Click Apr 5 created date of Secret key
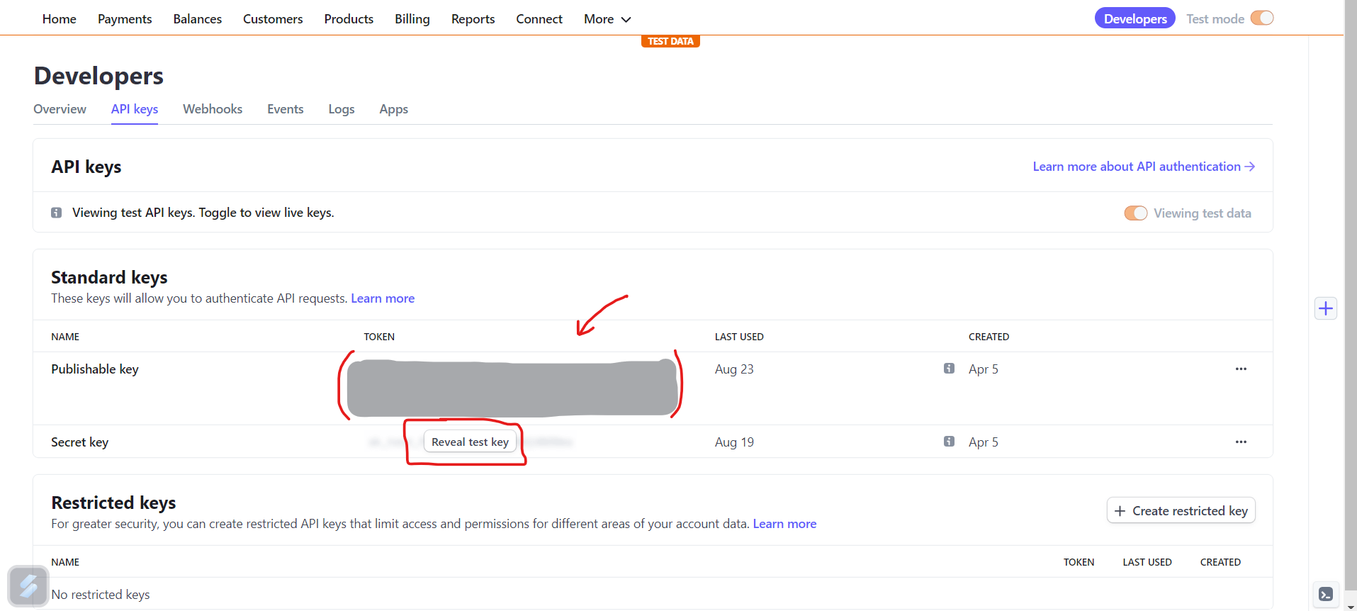The height and width of the screenshot is (611, 1357). (983, 442)
